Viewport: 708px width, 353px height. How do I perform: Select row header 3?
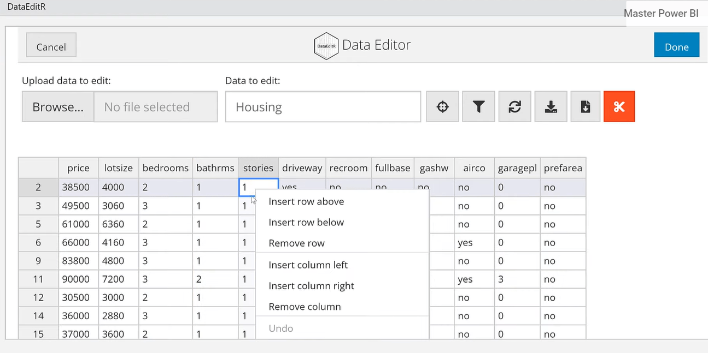click(x=38, y=206)
